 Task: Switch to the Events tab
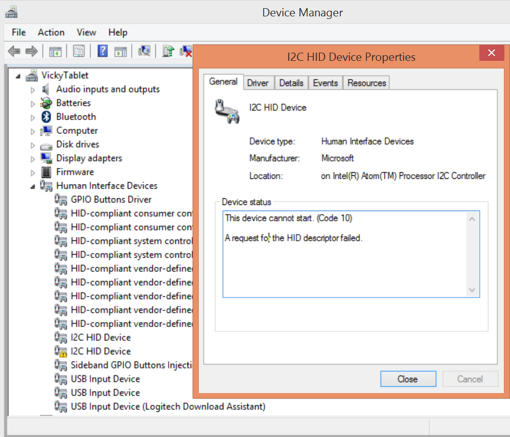coord(325,83)
